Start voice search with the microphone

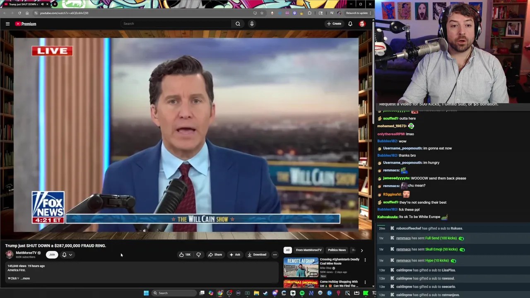tap(252, 24)
